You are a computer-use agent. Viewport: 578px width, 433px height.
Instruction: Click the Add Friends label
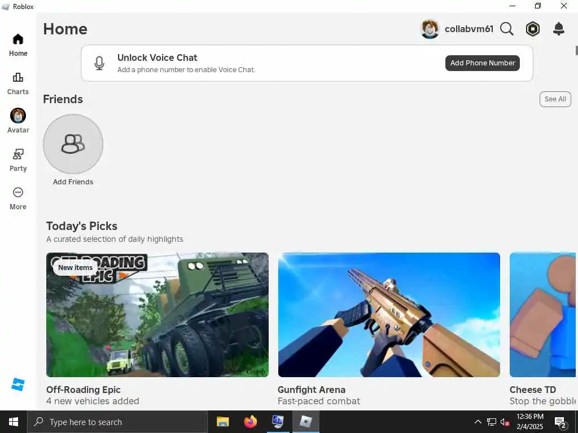click(x=73, y=182)
